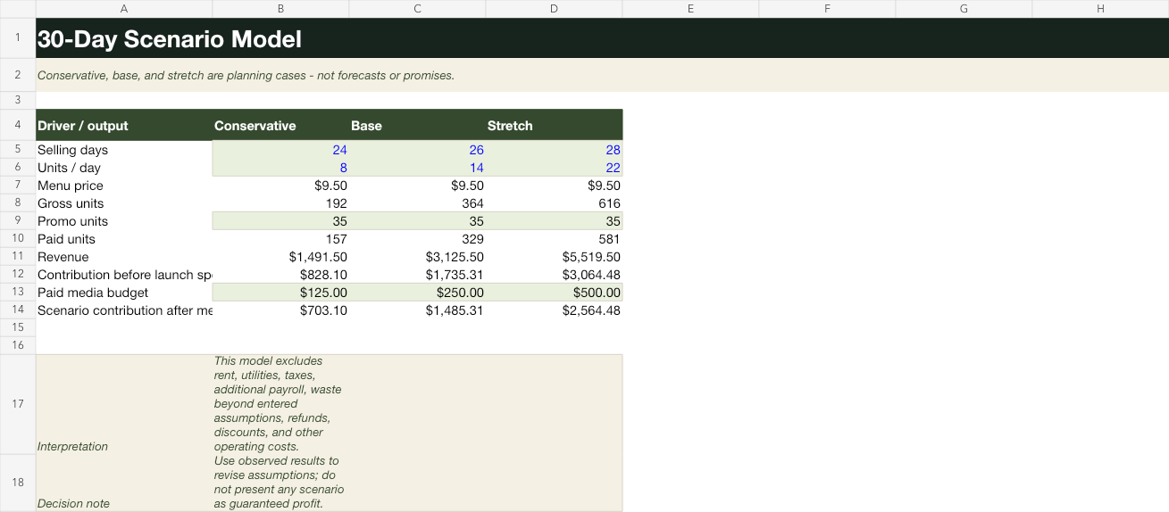Image resolution: width=1169 pixels, height=512 pixels.
Task: Select the Menu price label
Action: click(124, 186)
